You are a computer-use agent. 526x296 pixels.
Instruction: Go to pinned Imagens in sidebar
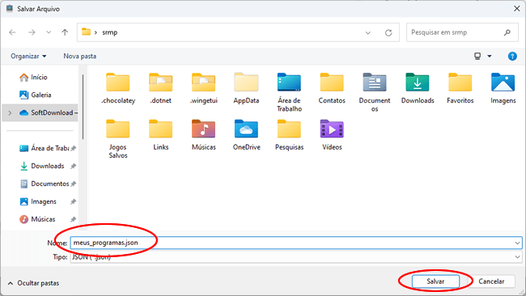tap(38, 201)
